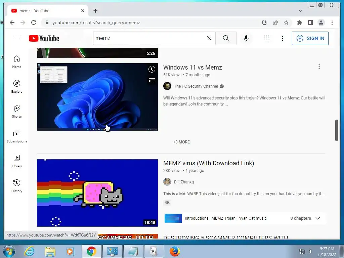Open Windows Media Player on taskbar
The height and width of the screenshot is (258, 344).
coord(70,251)
